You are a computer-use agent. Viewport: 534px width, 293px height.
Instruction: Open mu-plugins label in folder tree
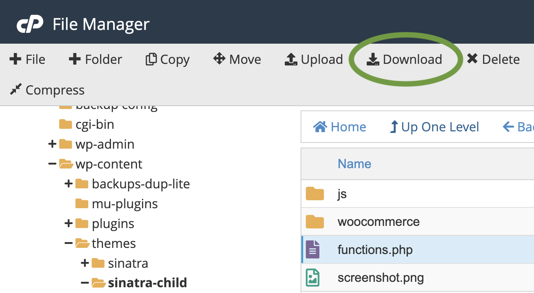(125, 204)
